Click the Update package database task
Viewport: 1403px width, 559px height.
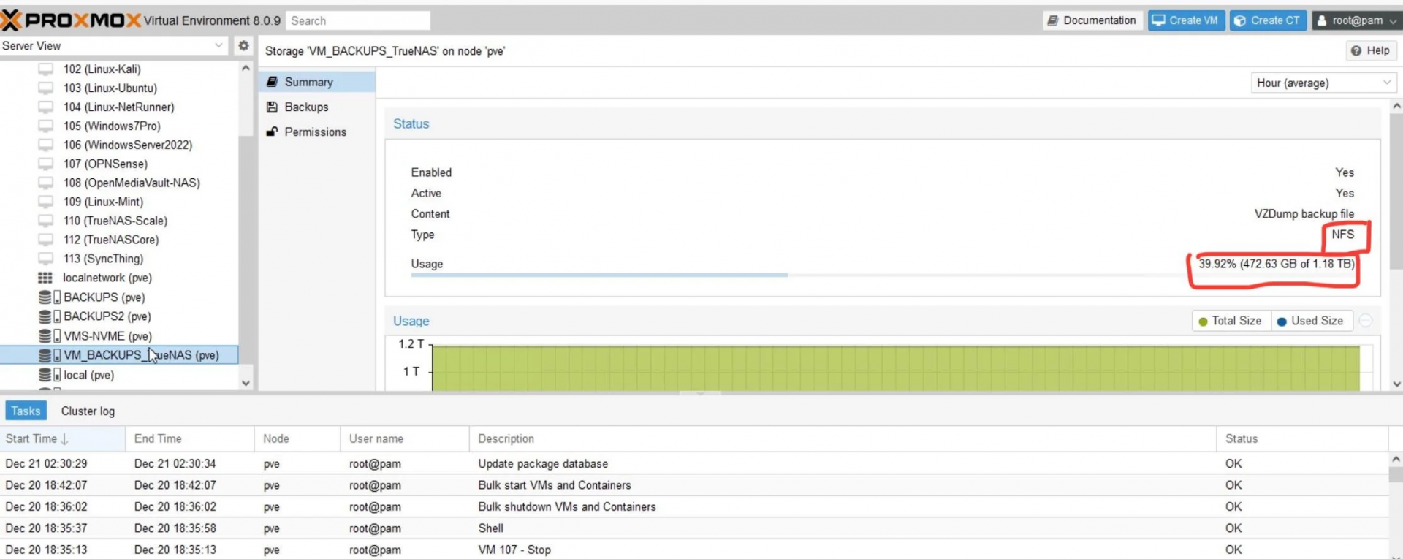click(694, 463)
